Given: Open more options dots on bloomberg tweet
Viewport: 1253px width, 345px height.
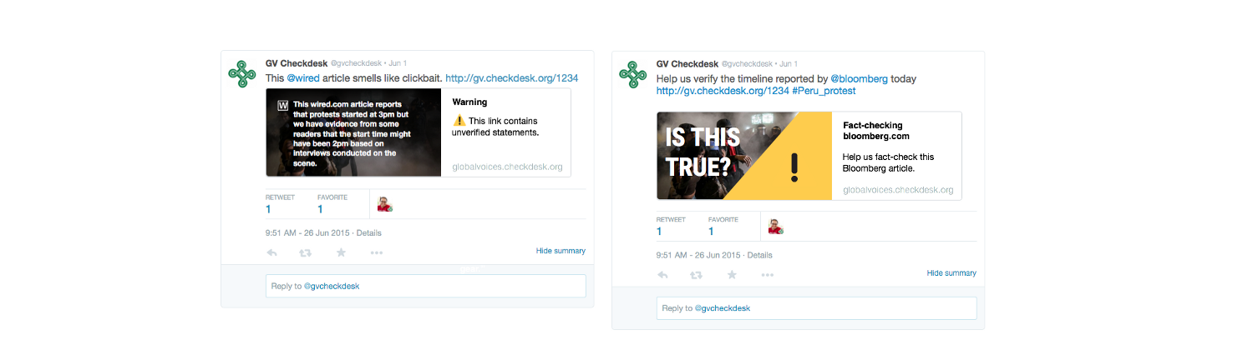Looking at the screenshot, I should click(x=768, y=275).
